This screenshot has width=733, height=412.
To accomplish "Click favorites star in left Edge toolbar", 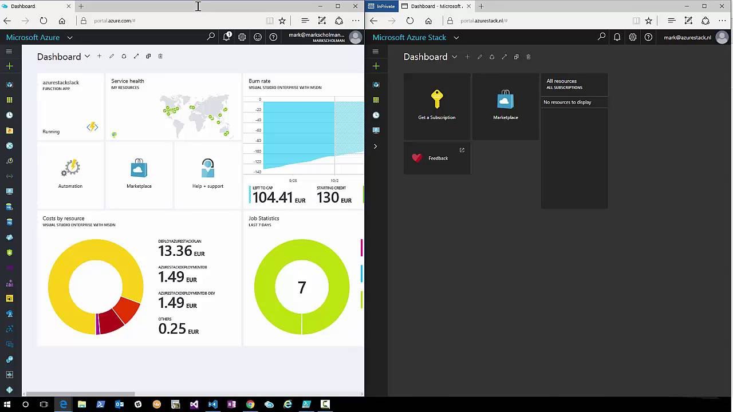I will tap(282, 21).
